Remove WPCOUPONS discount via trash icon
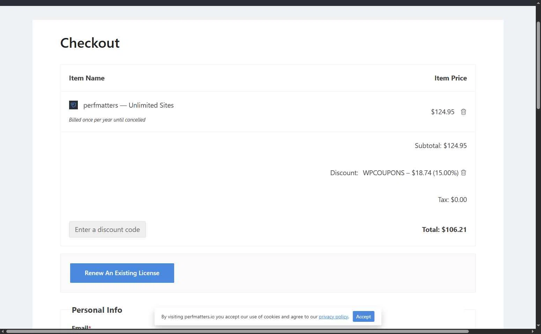Viewport: 541px width, 334px height. pos(463,173)
